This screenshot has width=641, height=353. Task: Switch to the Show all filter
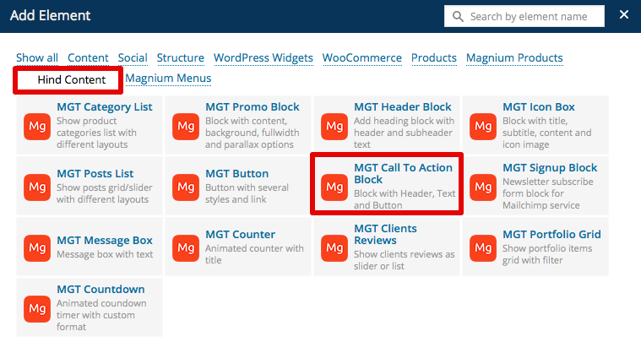coord(37,57)
